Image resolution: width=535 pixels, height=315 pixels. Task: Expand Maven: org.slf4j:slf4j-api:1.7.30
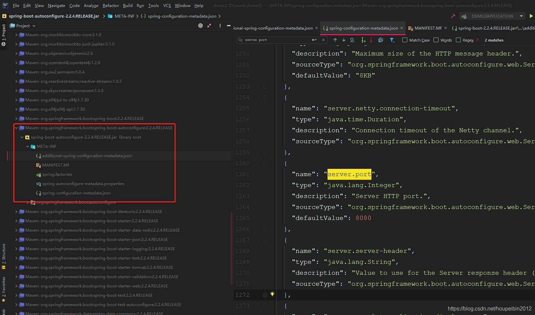coord(16,109)
